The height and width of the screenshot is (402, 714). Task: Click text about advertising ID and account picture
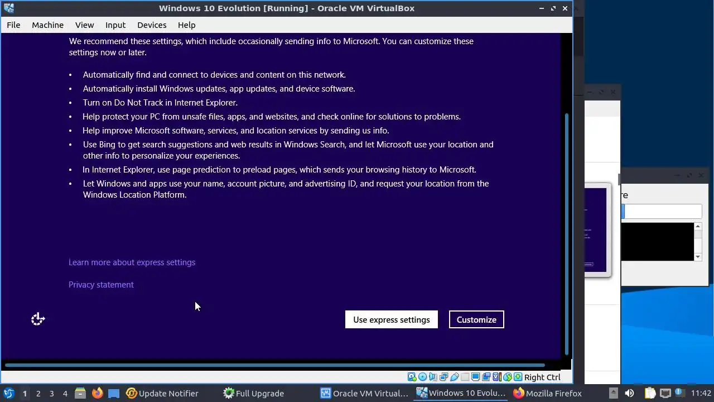[286, 189]
